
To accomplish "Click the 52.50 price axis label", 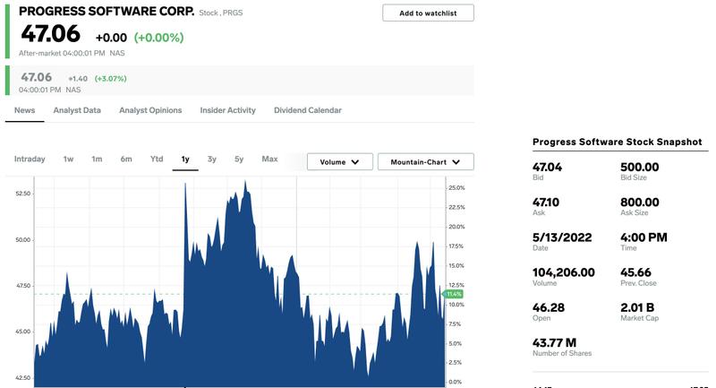I will [x=23, y=194].
